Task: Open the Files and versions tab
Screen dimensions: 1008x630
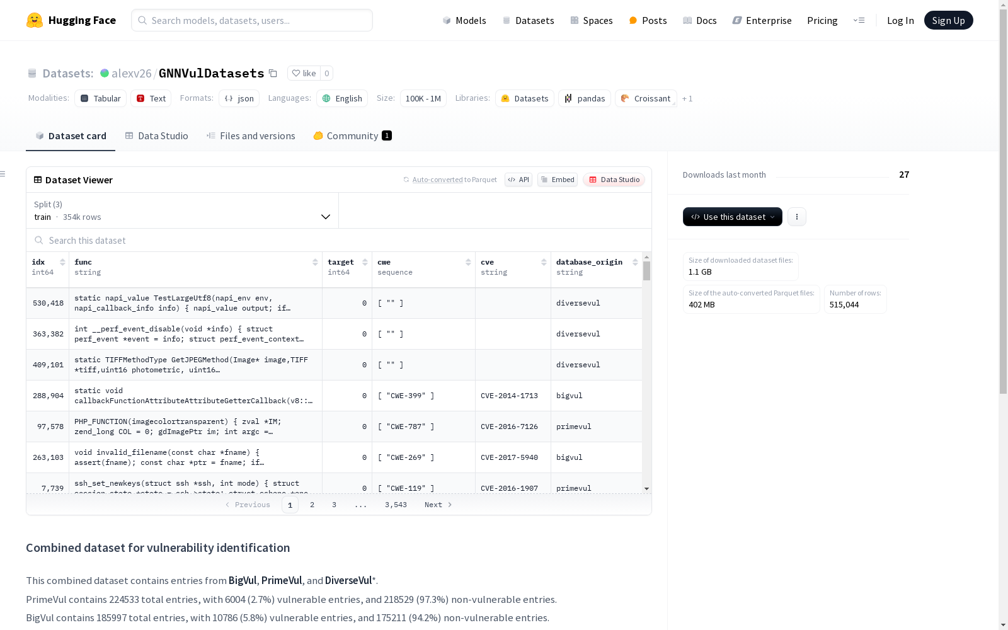Action: pyautogui.click(x=251, y=136)
